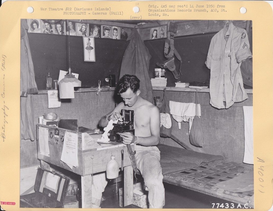The height and width of the screenshot is (211, 273).
Task: Click the handwritten "Photography - Cameras (Still)" margin note
Action: click(4, 98)
